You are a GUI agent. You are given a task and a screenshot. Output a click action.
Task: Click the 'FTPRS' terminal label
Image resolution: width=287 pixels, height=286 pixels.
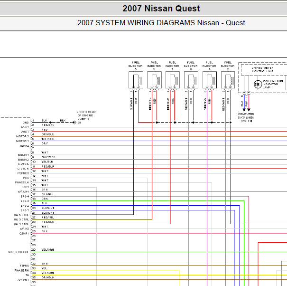[x=24, y=266]
